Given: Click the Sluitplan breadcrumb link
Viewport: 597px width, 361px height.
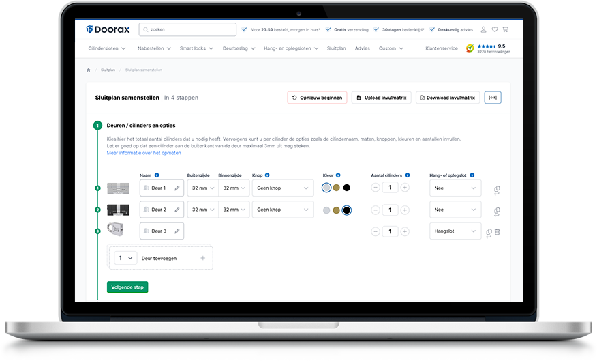Looking at the screenshot, I should point(108,70).
